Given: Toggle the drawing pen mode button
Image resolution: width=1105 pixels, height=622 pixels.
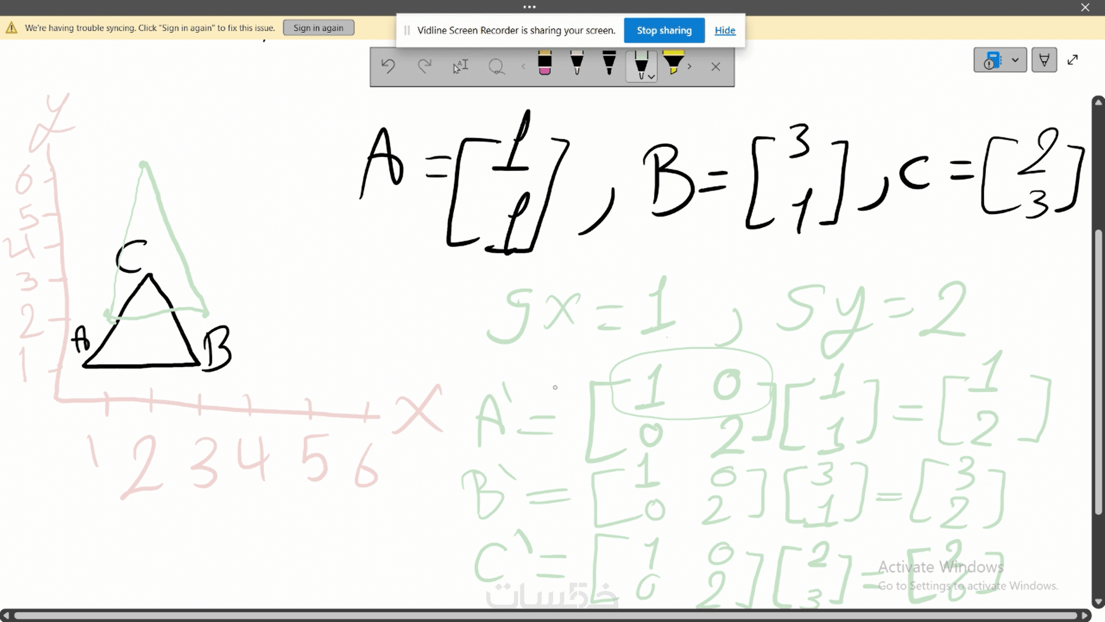Looking at the screenshot, I should coord(1044,60).
